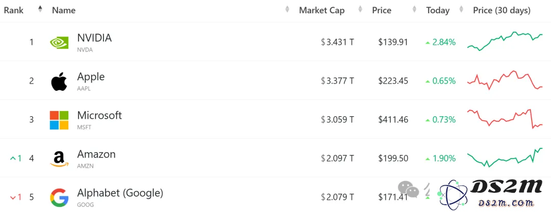Open the Microsoft company name link

coord(99,115)
